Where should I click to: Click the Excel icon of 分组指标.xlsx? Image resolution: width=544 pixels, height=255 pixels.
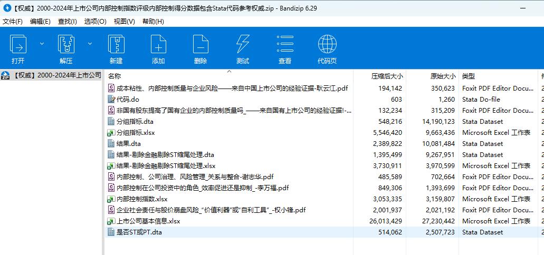111,133
